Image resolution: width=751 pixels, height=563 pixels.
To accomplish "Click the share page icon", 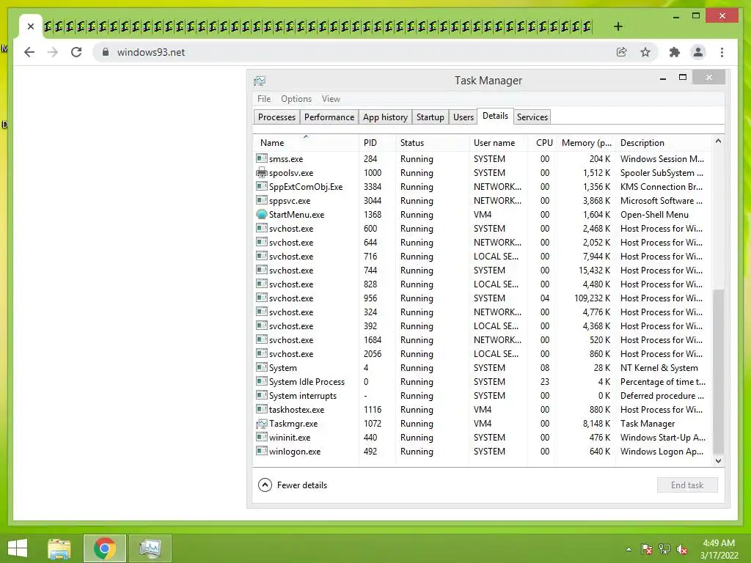I will [x=622, y=52].
